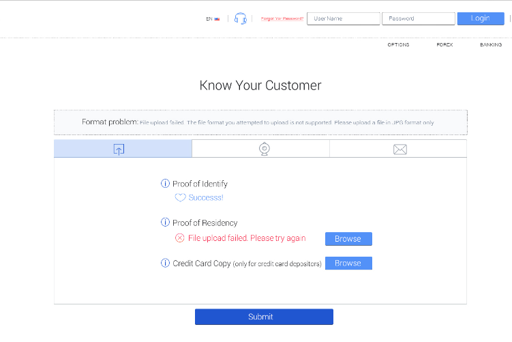Switch to the webcam capture tab
The width and height of the screenshot is (512, 342).
[x=264, y=149]
